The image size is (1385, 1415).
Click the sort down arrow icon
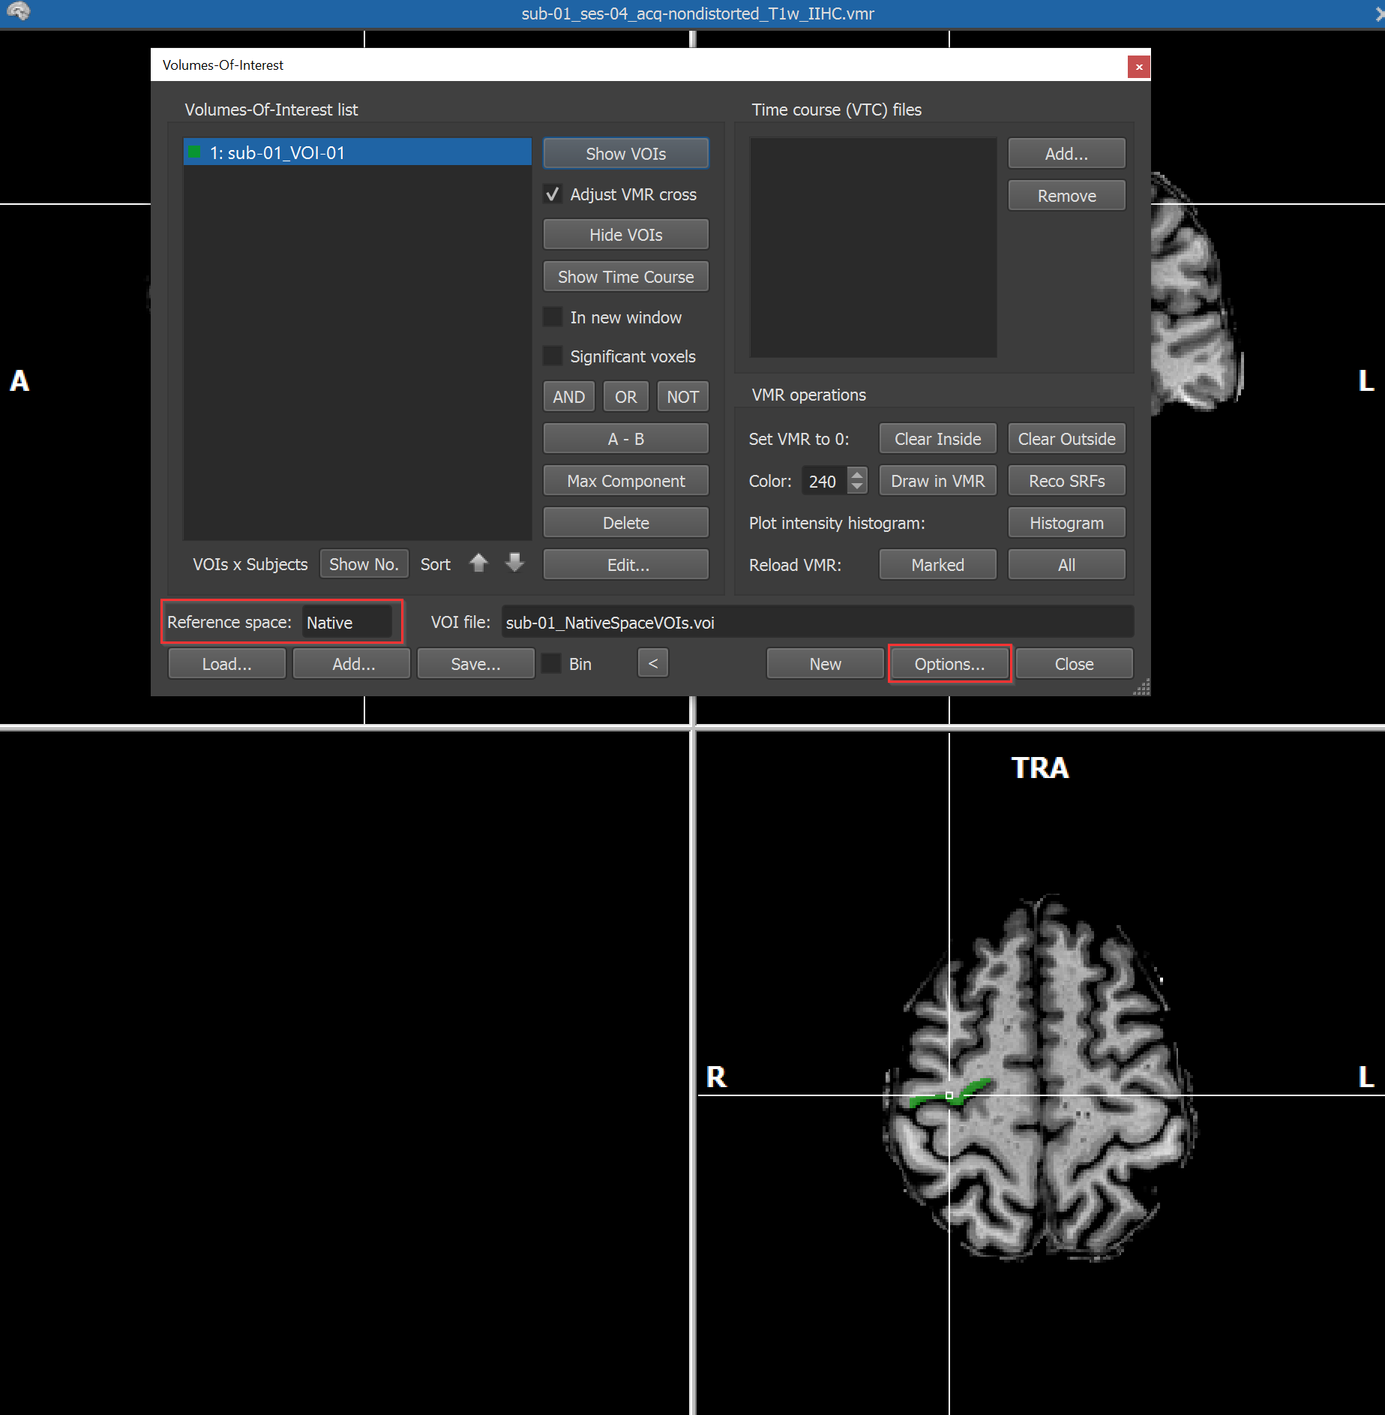coord(514,563)
